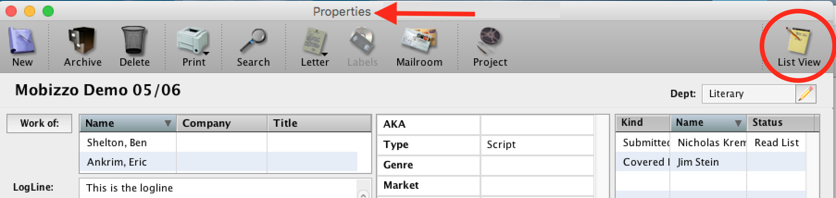Select the Submitted Nicholas Krem row
The image size is (836, 198).
pos(711,142)
